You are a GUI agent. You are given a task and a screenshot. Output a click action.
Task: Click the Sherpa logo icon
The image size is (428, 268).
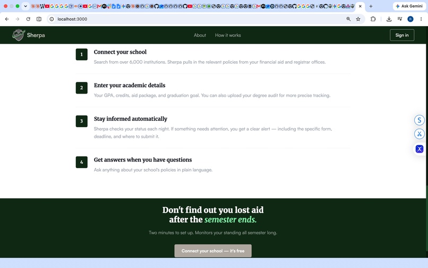19,35
